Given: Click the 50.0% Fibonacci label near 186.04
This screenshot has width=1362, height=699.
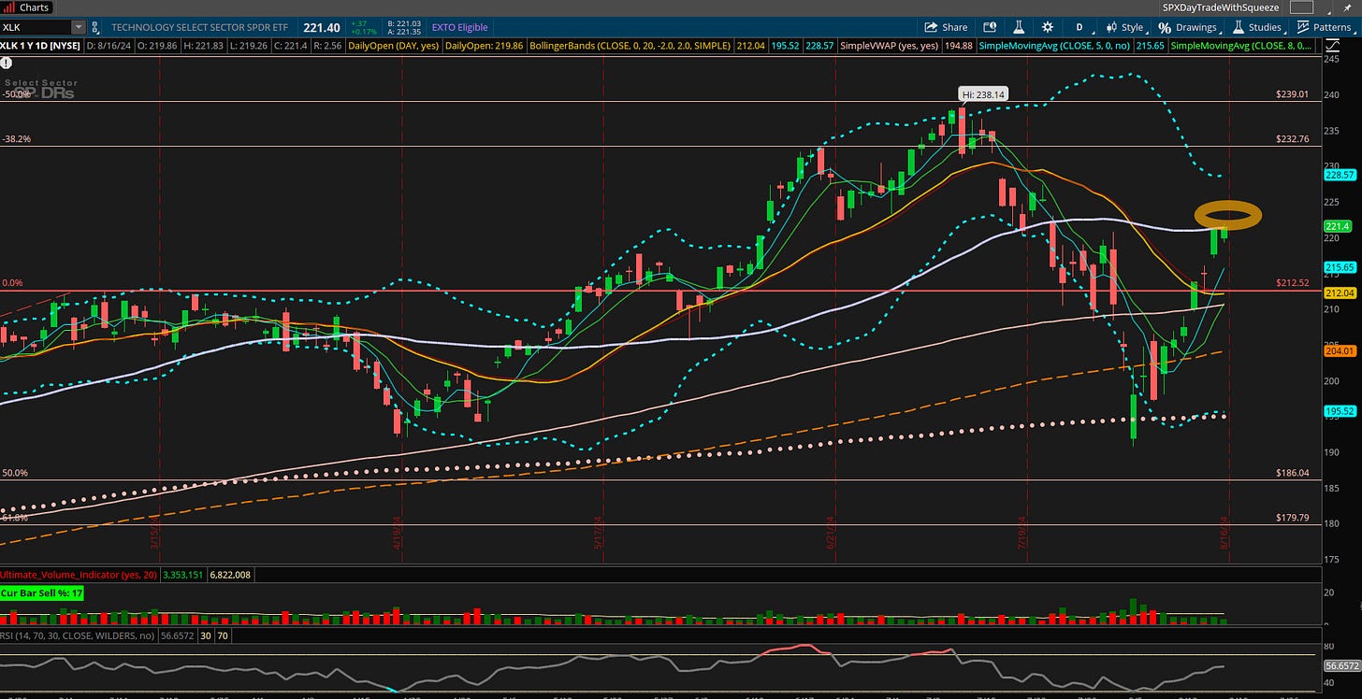Looking at the screenshot, I should click(x=14, y=474).
